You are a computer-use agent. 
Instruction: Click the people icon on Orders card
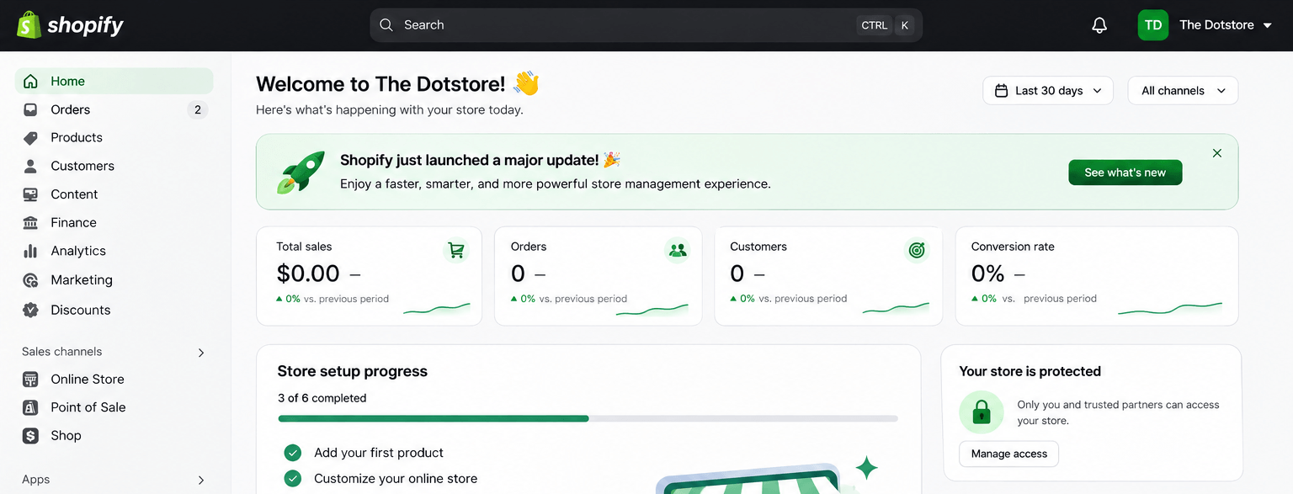click(677, 250)
